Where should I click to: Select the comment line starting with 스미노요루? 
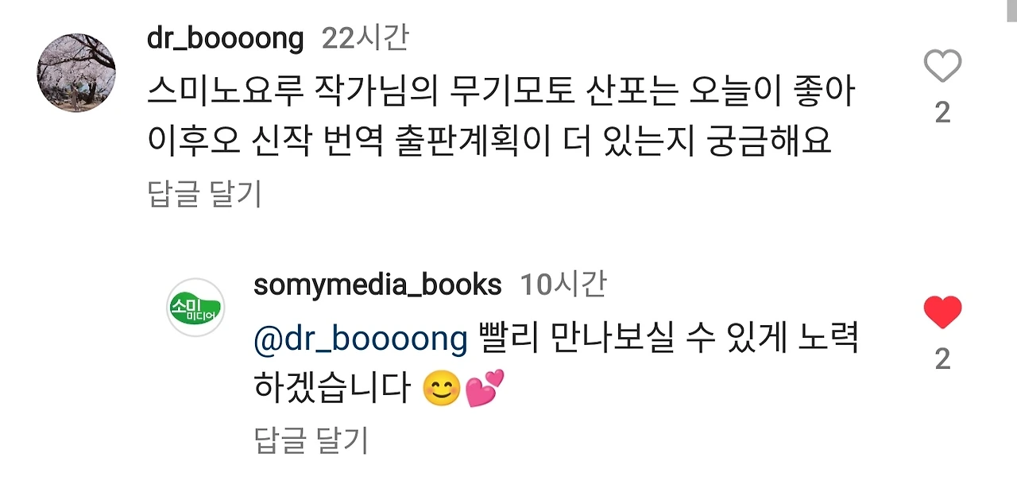pyautogui.click(x=501, y=94)
